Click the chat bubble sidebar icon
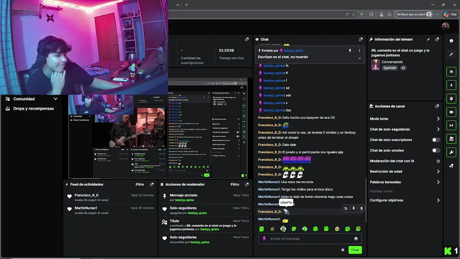The width and height of the screenshot is (460, 259). [x=451, y=112]
